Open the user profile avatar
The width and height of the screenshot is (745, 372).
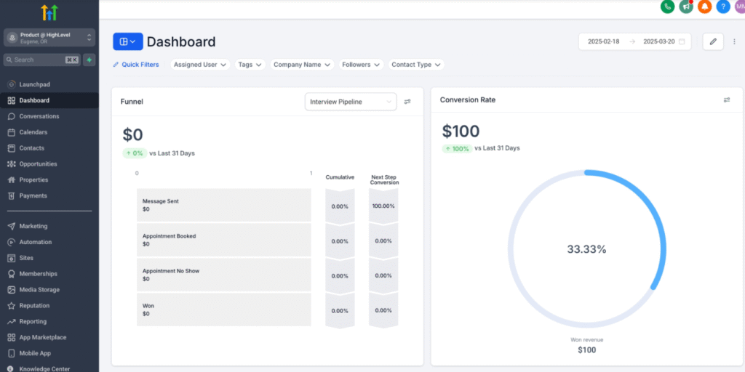pos(740,6)
